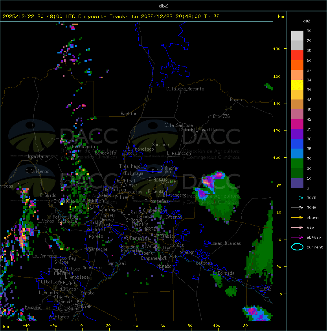This screenshot has height=331, width=327.
Task: Click the 'Potrerillos' map label
Action: (66, 217)
